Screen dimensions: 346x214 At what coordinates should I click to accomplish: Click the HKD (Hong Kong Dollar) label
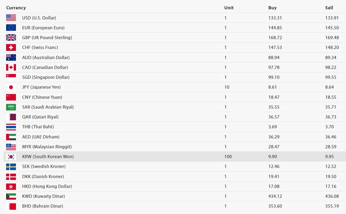pyautogui.click(x=47, y=186)
